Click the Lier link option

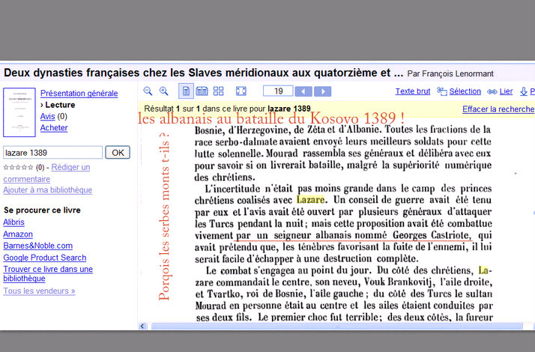tap(506, 91)
